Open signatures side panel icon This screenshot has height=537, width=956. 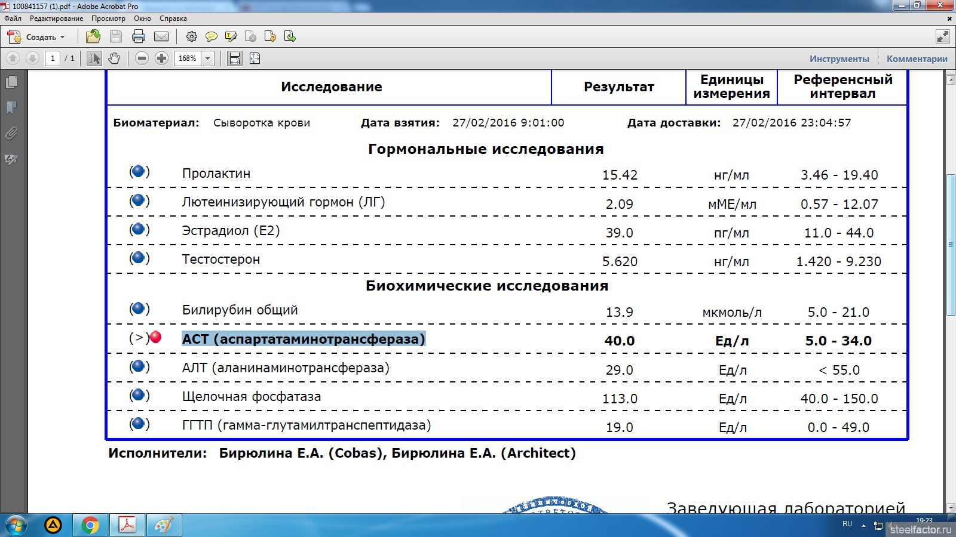(x=11, y=159)
